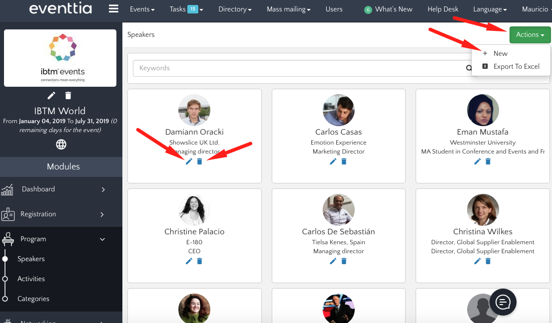
Task: Click globe icon under IBTM World
Action: point(61,145)
